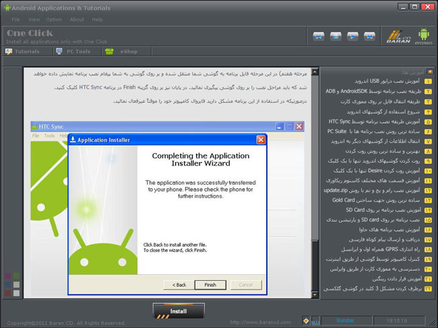The height and width of the screenshot is (328, 438).
Task: Click the play button in the top toolbar
Action: [x=352, y=36]
